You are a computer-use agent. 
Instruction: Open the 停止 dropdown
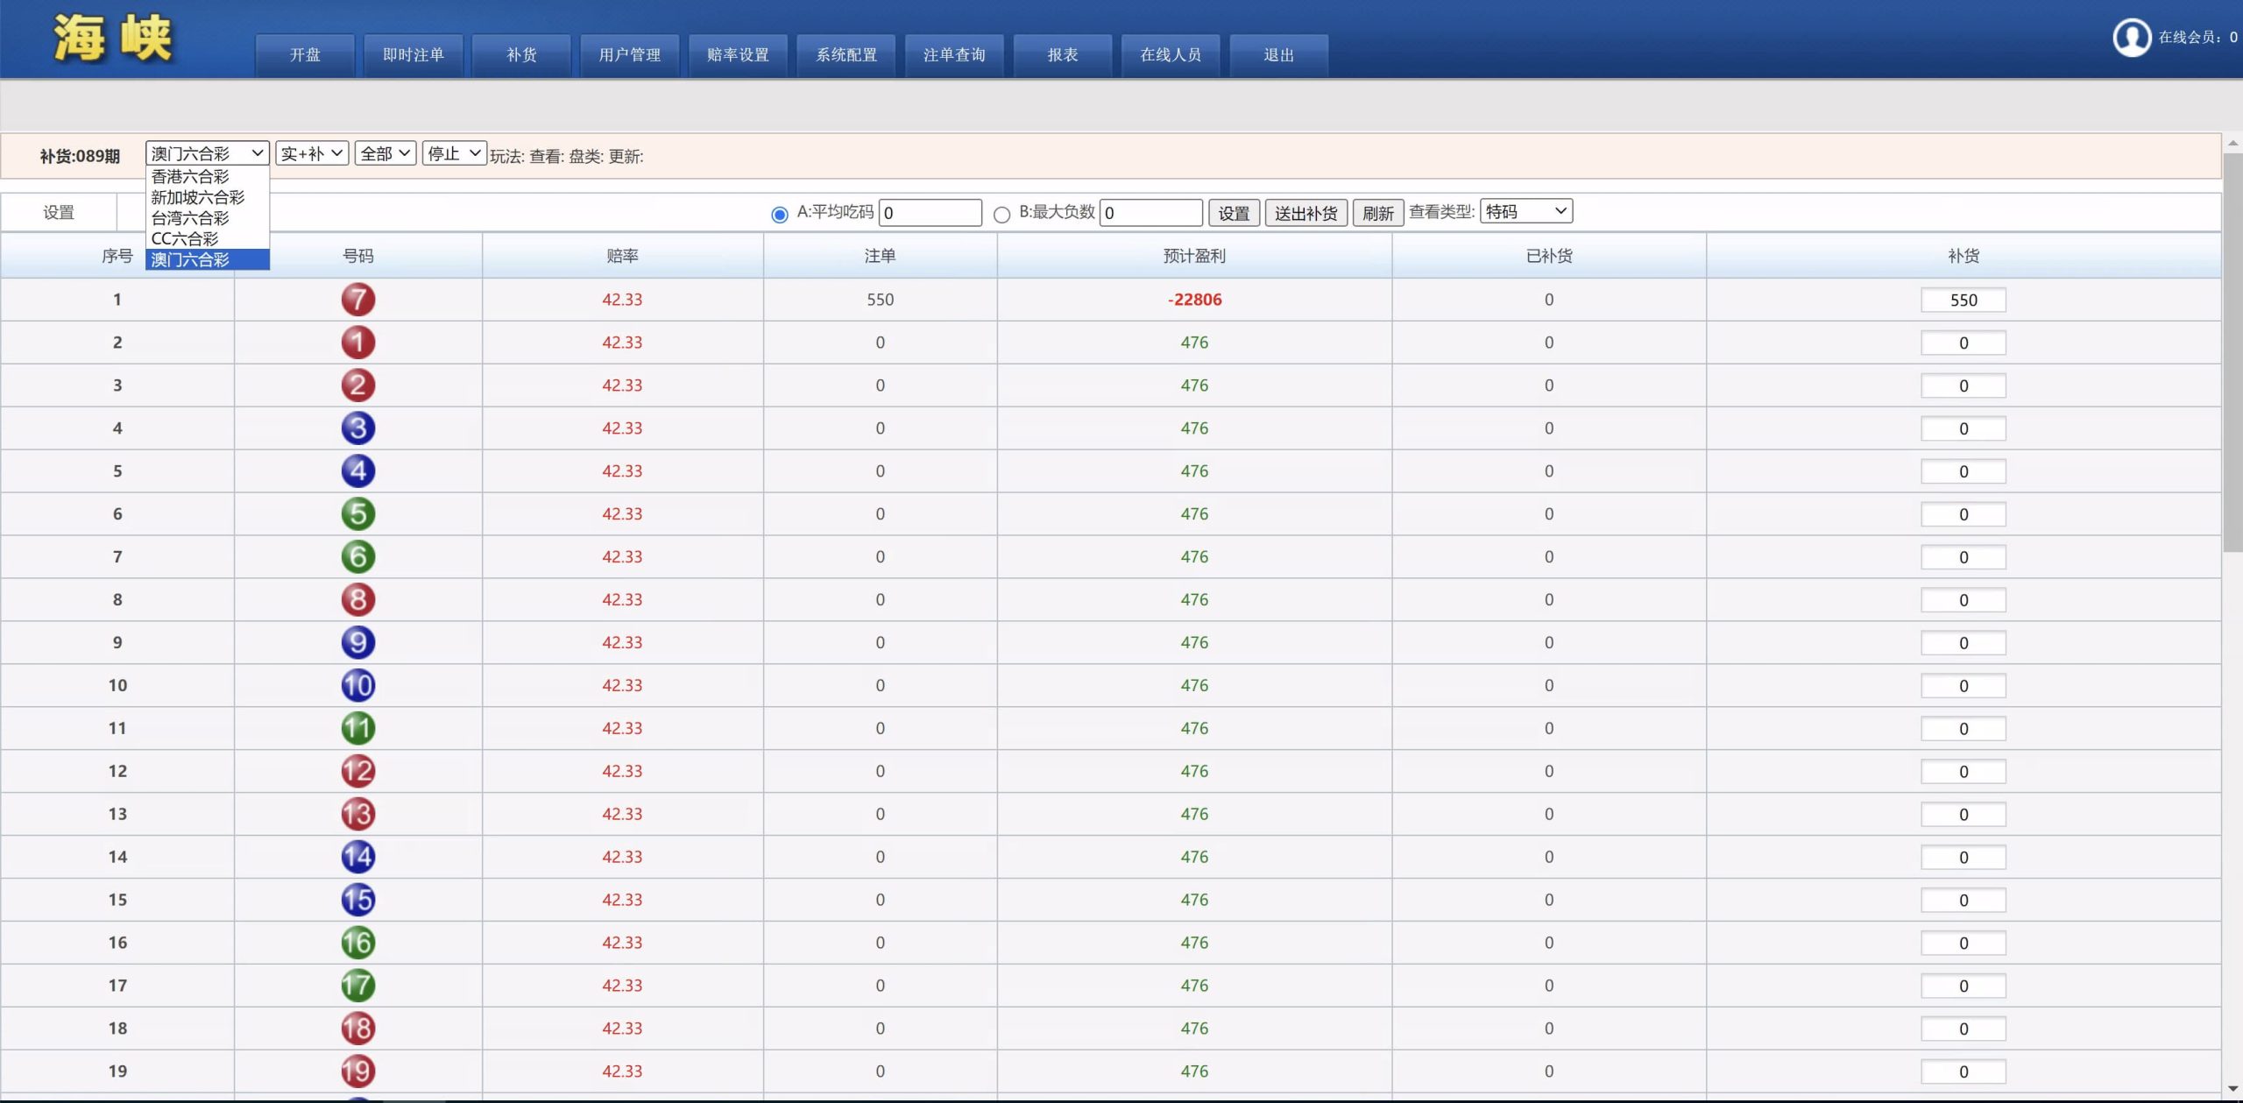pos(454,154)
